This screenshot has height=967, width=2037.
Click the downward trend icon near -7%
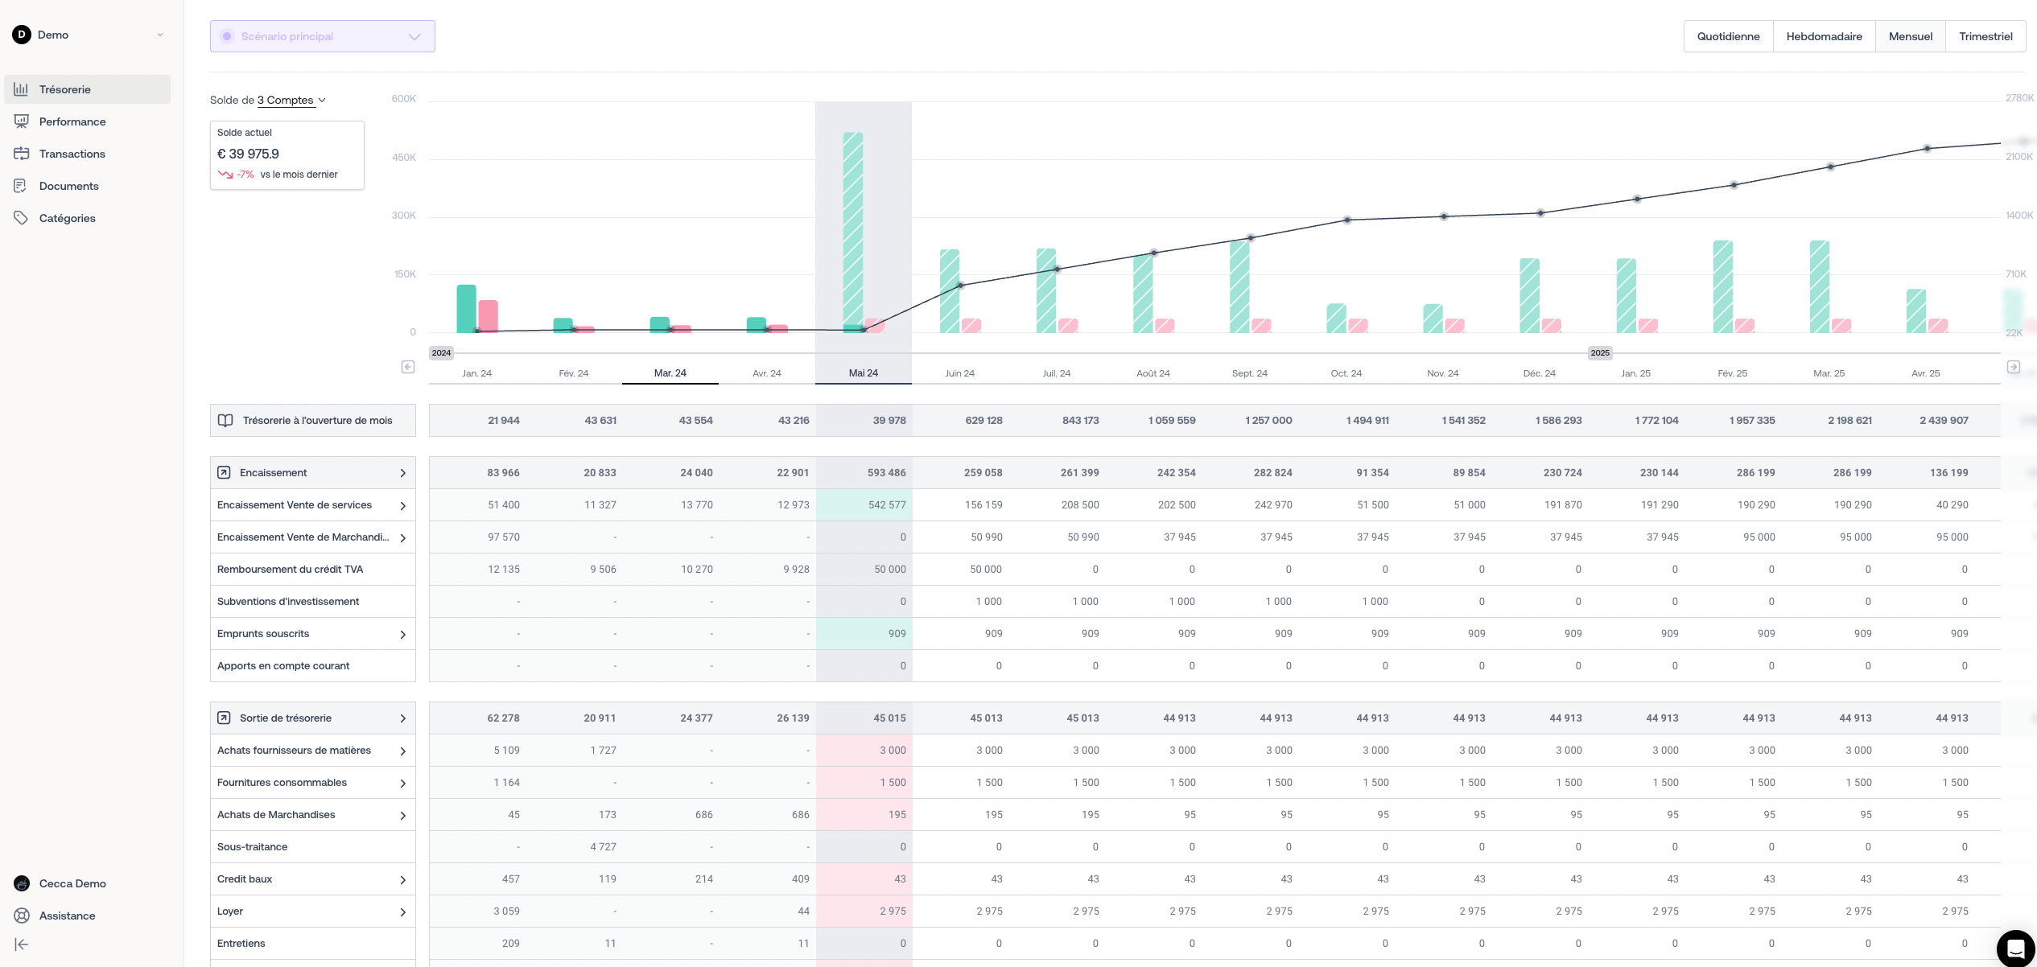coord(225,175)
